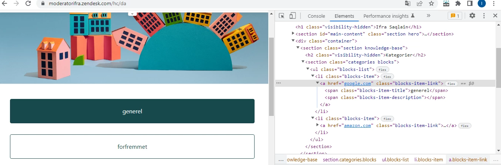Screen dimensions: 501x165
Task: Select the h1 Ifra Saqlain line
Action: 359,27
